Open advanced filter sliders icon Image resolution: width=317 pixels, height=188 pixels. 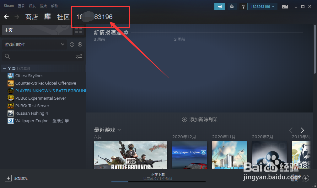(x=79, y=56)
